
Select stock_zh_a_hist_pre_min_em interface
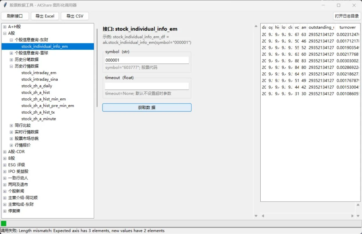pyautogui.click(x=48, y=106)
